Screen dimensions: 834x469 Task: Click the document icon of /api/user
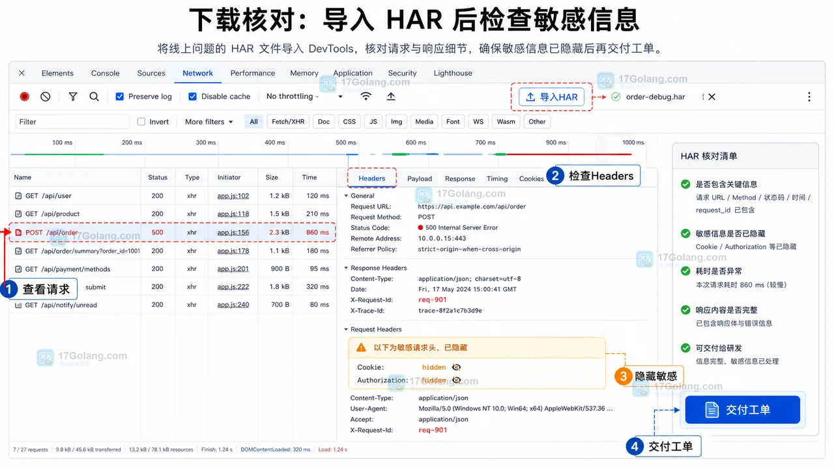(x=18, y=195)
